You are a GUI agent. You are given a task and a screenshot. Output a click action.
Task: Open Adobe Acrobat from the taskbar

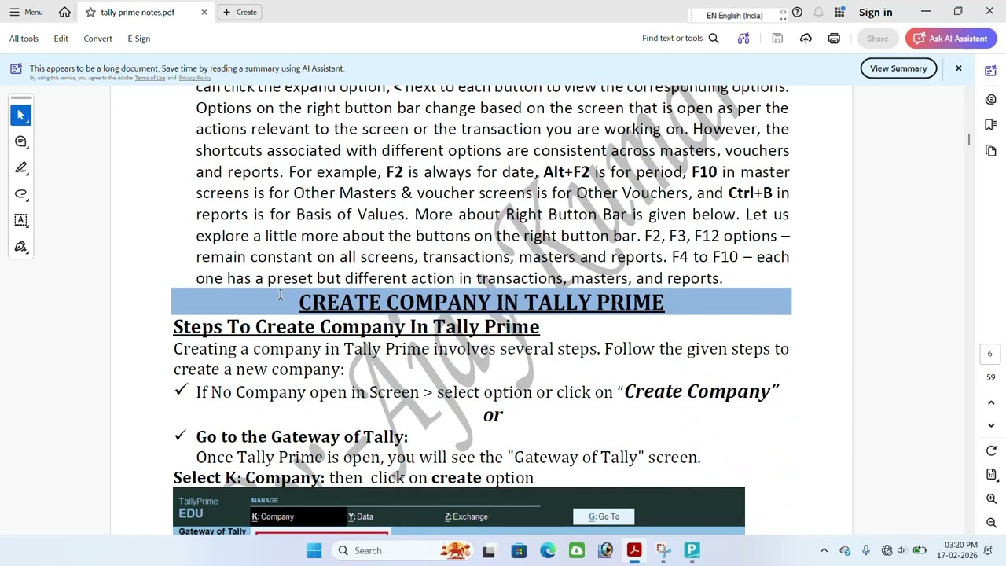(x=634, y=550)
